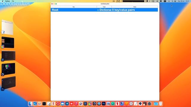Select the Value column header
Screen dimensions: 191x107
coord(135,7)
